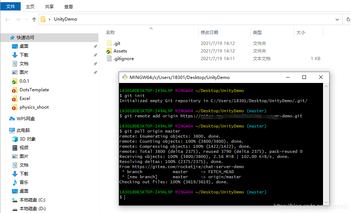Click the 3D 对象 cube icon
The height and width of the screenshot is (213, 351).
pyautogui.click(x=15, y=139)
